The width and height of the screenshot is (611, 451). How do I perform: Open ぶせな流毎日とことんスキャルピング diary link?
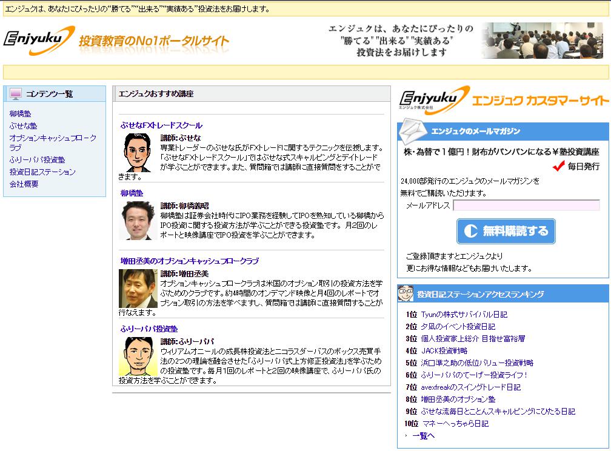498,411
